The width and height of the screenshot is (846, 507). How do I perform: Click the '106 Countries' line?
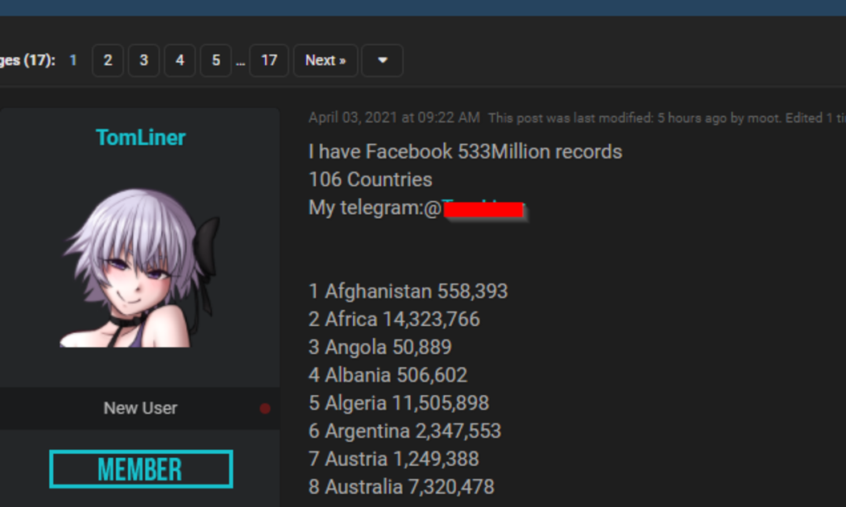[x=370, y=179]
